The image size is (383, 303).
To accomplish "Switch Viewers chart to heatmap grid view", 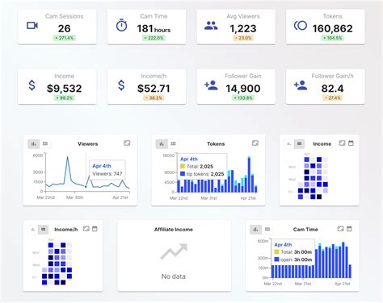I will 45,144.
